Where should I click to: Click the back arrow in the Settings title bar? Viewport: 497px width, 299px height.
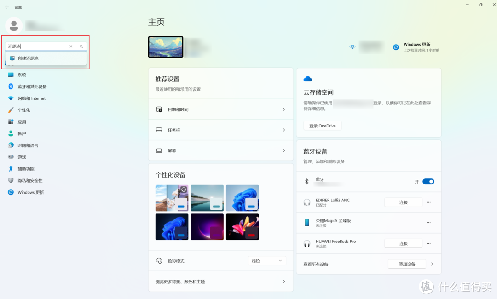click(x=7, y=7)
